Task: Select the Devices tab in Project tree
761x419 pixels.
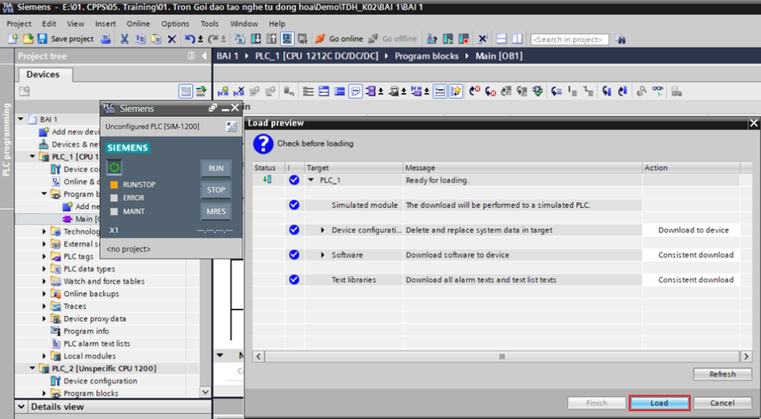Action: pos(42,74)
